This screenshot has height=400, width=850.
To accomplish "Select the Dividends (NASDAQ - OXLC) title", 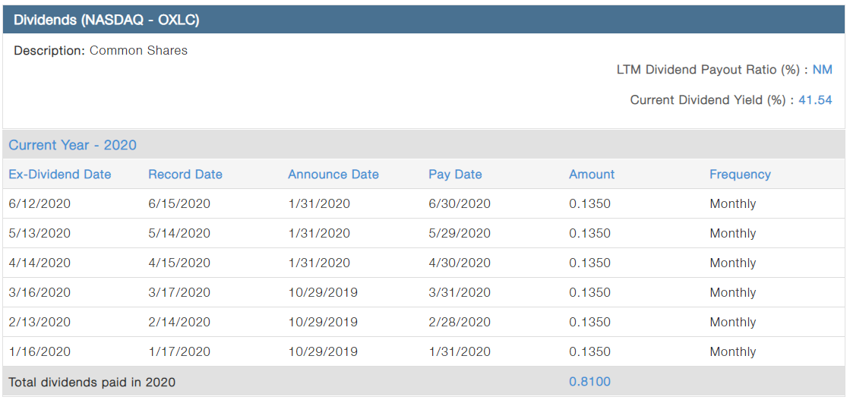I will (x=106, y=20).
